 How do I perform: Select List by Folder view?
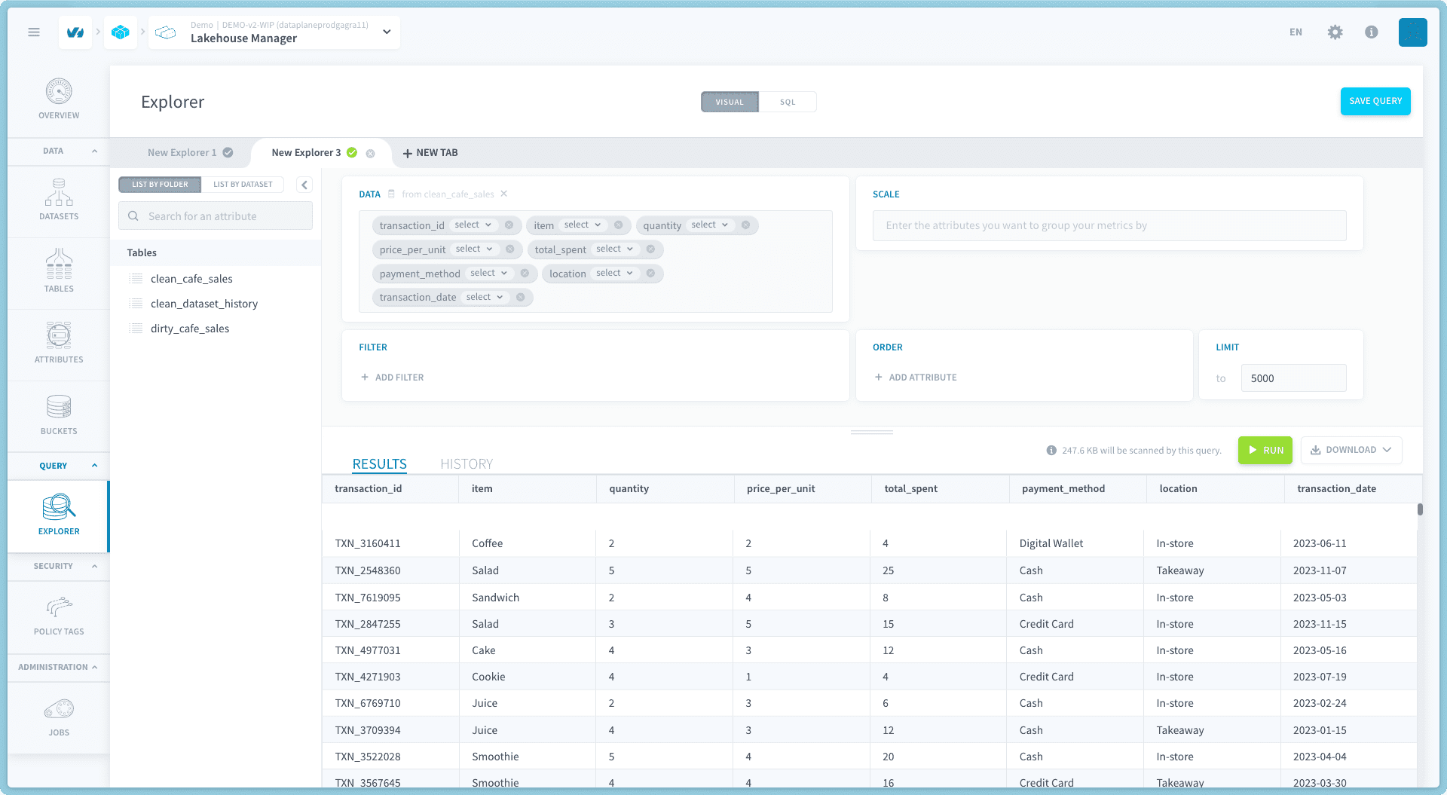pyautogui.click(x=160, y=185)
